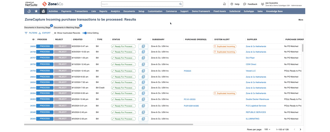Open the PDF for row 26755

pos(143,64)
